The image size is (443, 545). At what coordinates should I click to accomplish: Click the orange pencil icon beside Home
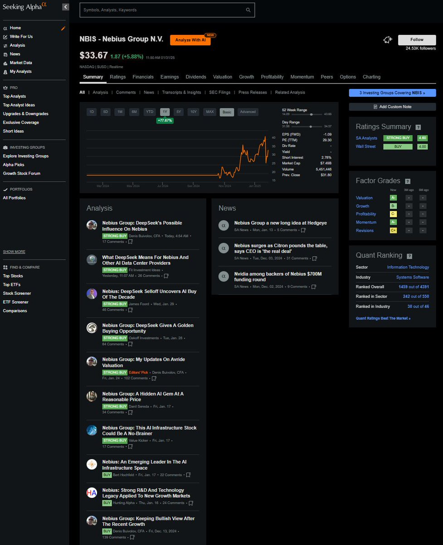click(63, 28)
